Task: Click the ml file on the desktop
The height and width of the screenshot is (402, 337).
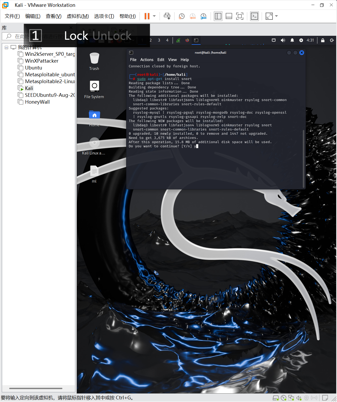Action: (x=94, y=174)
